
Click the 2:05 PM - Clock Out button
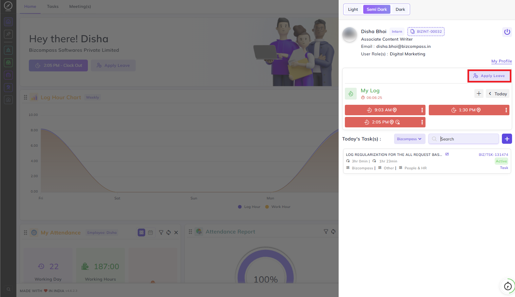58,65
